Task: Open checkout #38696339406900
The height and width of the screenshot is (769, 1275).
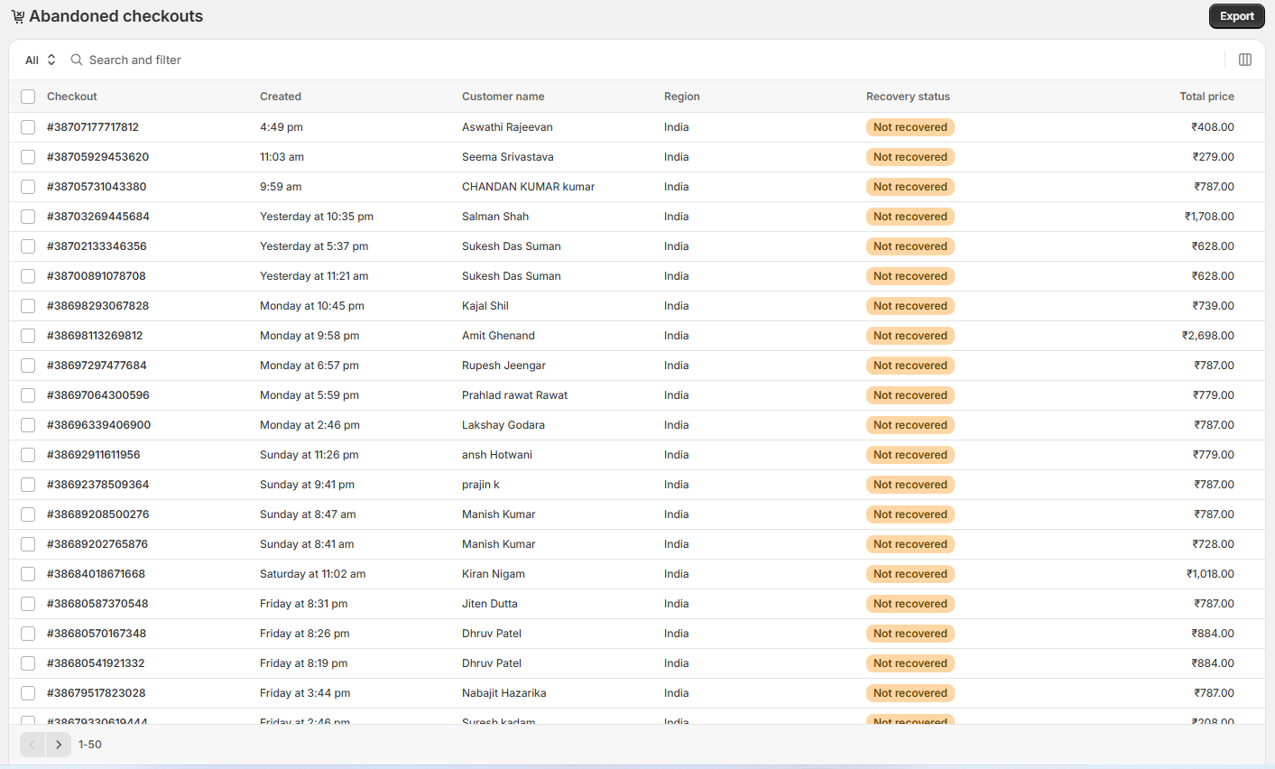Action: (x=98, y=425)
